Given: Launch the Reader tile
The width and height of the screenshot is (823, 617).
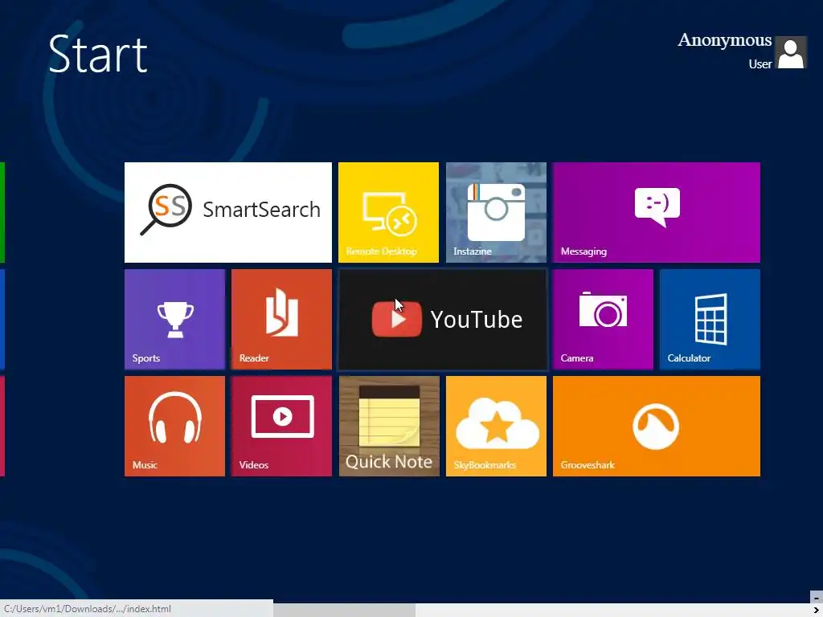Looking at the screenshot, I should point(281,319).
